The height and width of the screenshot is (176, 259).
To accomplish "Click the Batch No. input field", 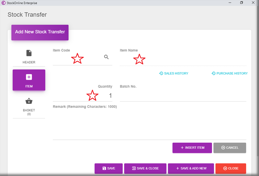I will coord(183,96).
